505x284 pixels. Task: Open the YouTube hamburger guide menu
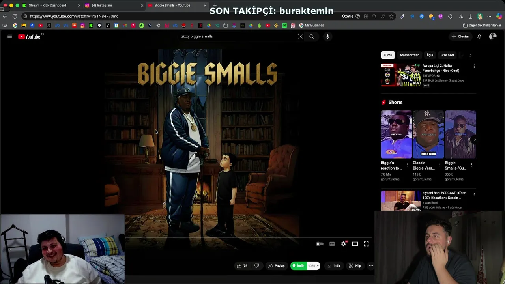9,36
